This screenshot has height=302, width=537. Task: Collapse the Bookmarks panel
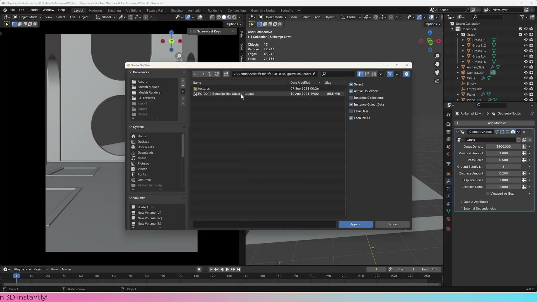pos(131,72)
